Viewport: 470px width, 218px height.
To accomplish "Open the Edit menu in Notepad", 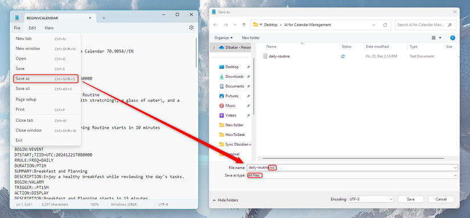I will tap(32, 28).
